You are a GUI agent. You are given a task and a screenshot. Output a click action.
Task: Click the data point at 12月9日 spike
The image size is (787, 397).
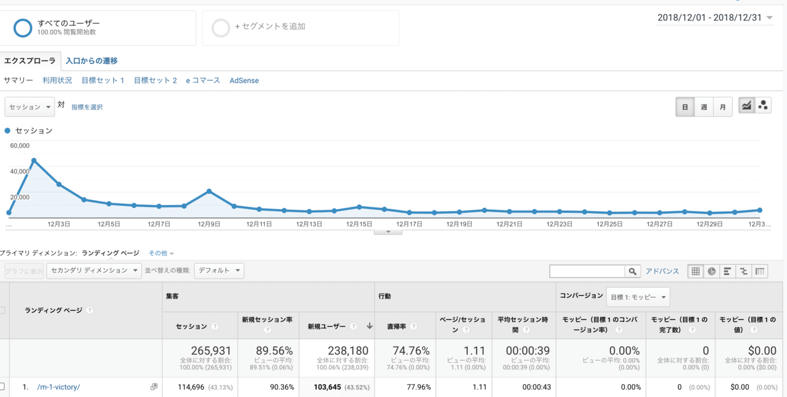(209, 191)
